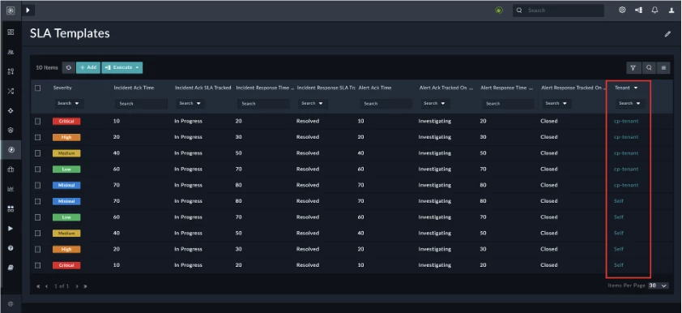Open Incident Response SLA Tracked Search dropdown
This screenshot has height=313, width=682.
point(313,104)
